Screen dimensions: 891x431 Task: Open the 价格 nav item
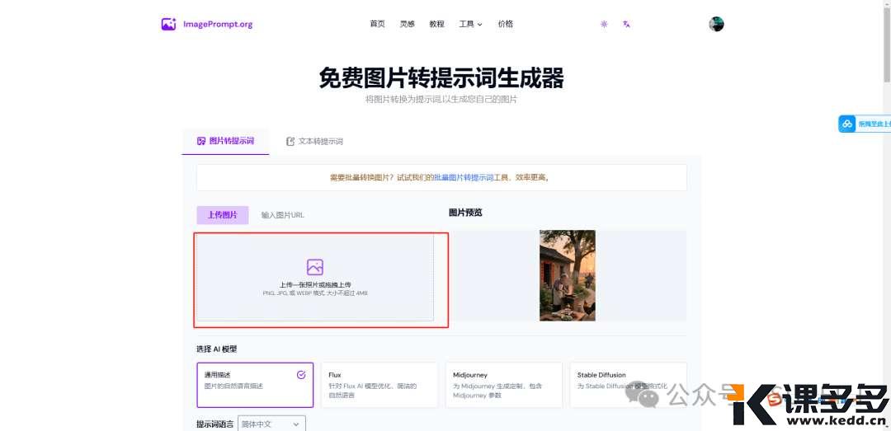506,24
